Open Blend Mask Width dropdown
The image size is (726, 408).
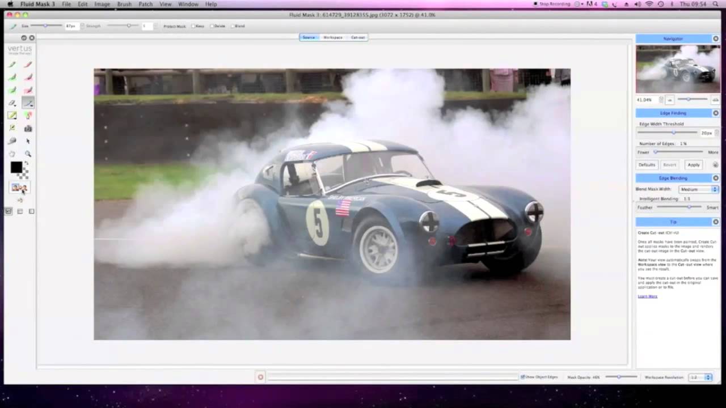(699, 189)
